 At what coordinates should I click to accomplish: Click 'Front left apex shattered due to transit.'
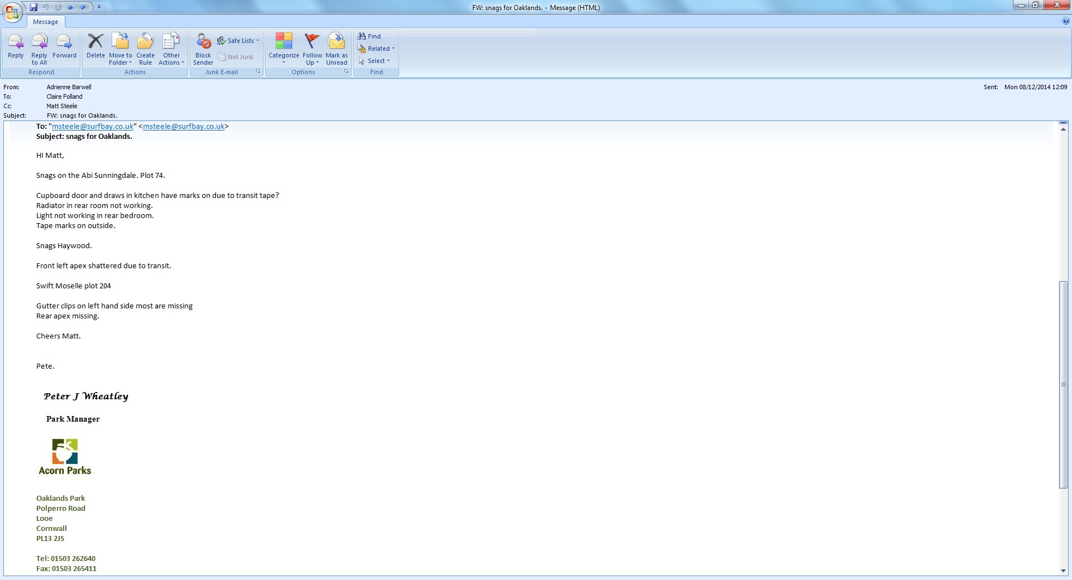tap(104, 266)
